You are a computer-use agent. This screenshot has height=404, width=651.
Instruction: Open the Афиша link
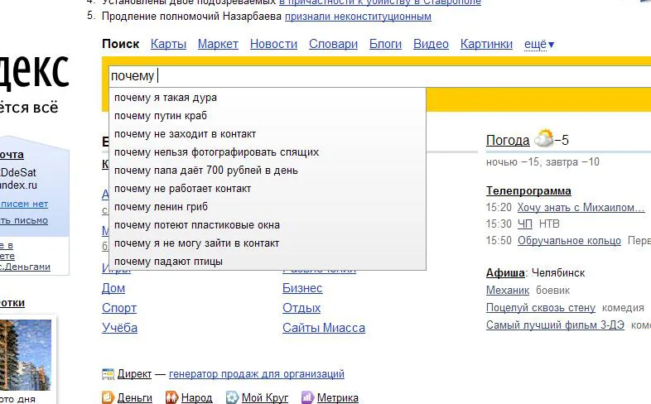(505, 273)
